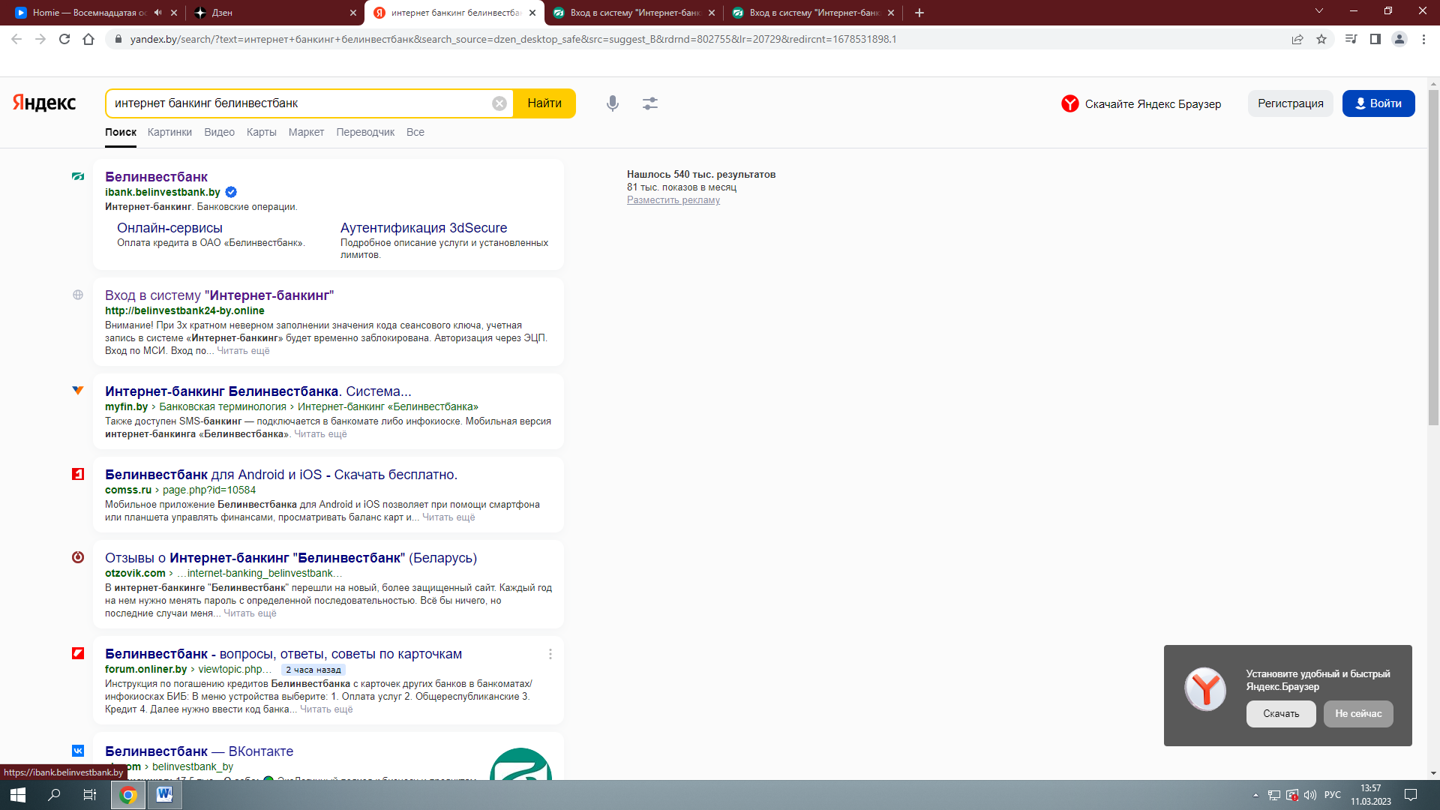
Task: Open Task View on taskbar
Action: pos(90,795)
